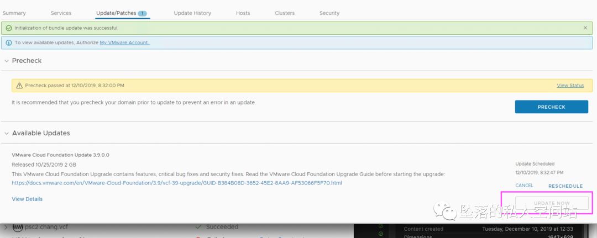
Task: Open the Clusters tab
Action: coord(285,13)
